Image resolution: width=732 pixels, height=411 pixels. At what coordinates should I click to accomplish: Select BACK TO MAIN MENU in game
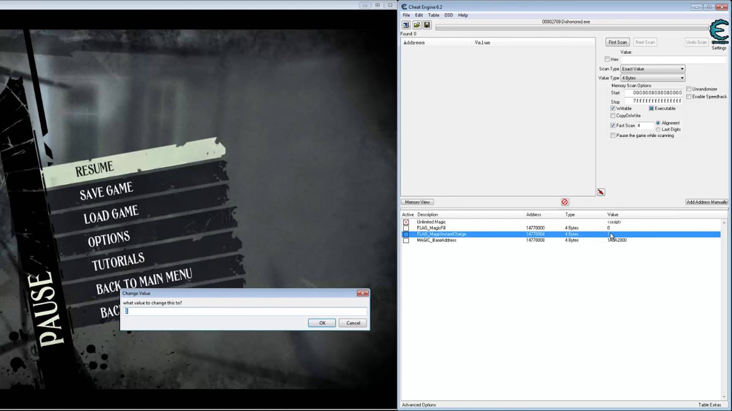point(144,281)
